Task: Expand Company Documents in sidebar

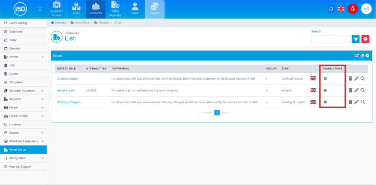Action: pyautogui.click(x=42, y=90)
